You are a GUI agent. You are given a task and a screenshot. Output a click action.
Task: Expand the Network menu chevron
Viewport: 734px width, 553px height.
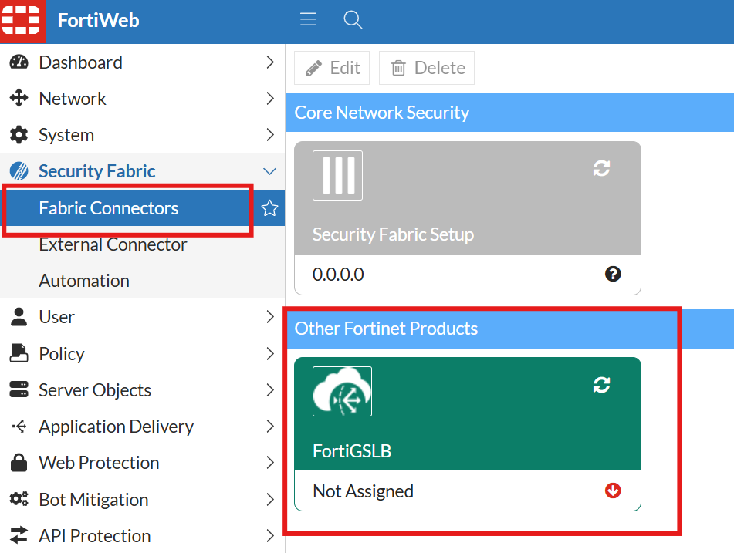(x=270, y=98)
